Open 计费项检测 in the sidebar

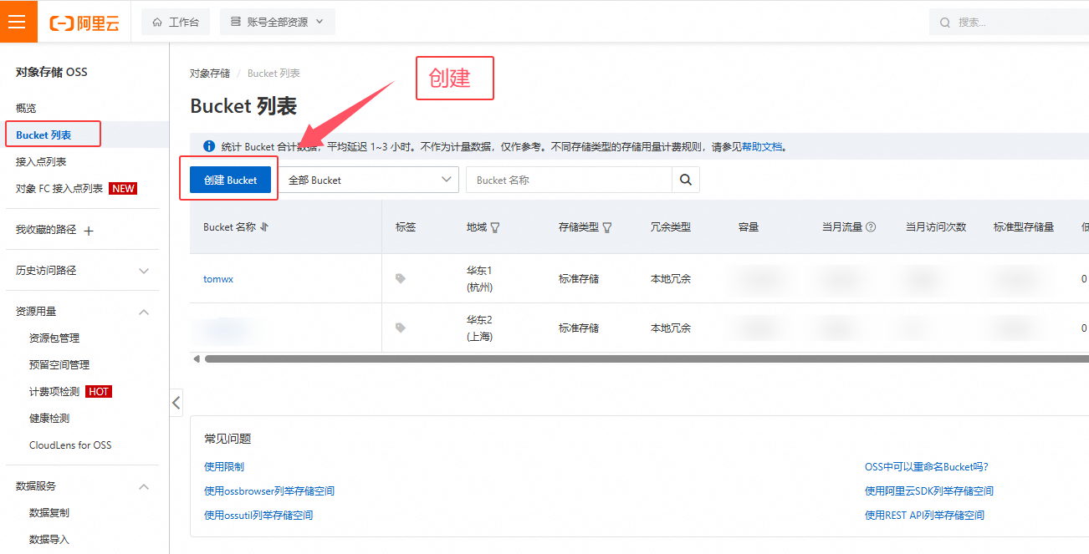54,392
